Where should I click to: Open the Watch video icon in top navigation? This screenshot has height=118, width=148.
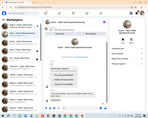point(73,13)
